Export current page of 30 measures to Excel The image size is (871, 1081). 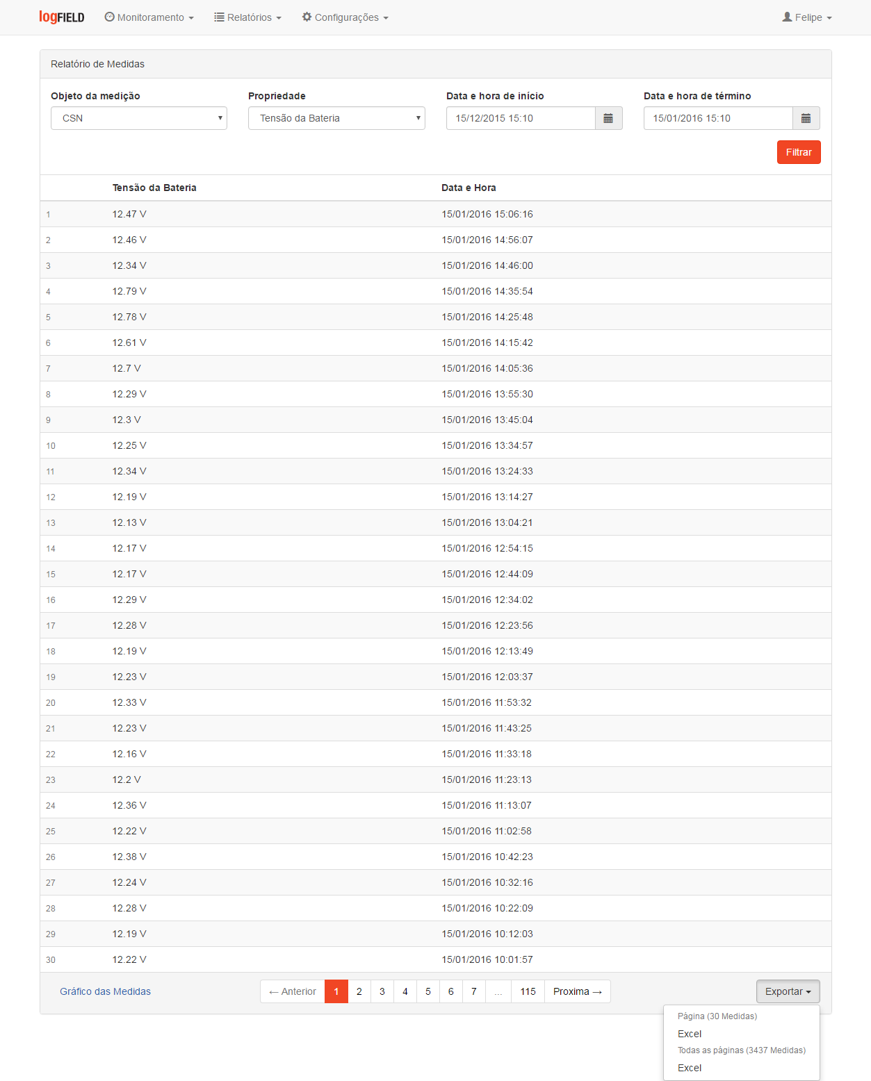tap(690, 1034)
